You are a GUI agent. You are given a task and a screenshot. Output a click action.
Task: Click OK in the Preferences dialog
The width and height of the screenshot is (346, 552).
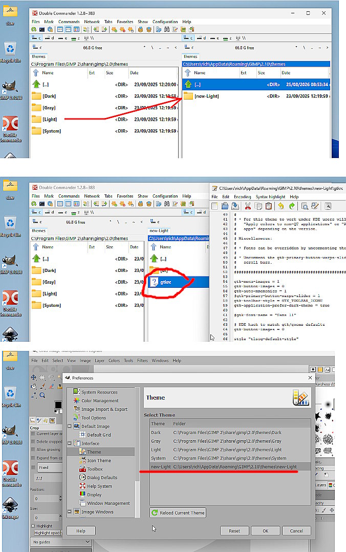[x=266, y=531]
